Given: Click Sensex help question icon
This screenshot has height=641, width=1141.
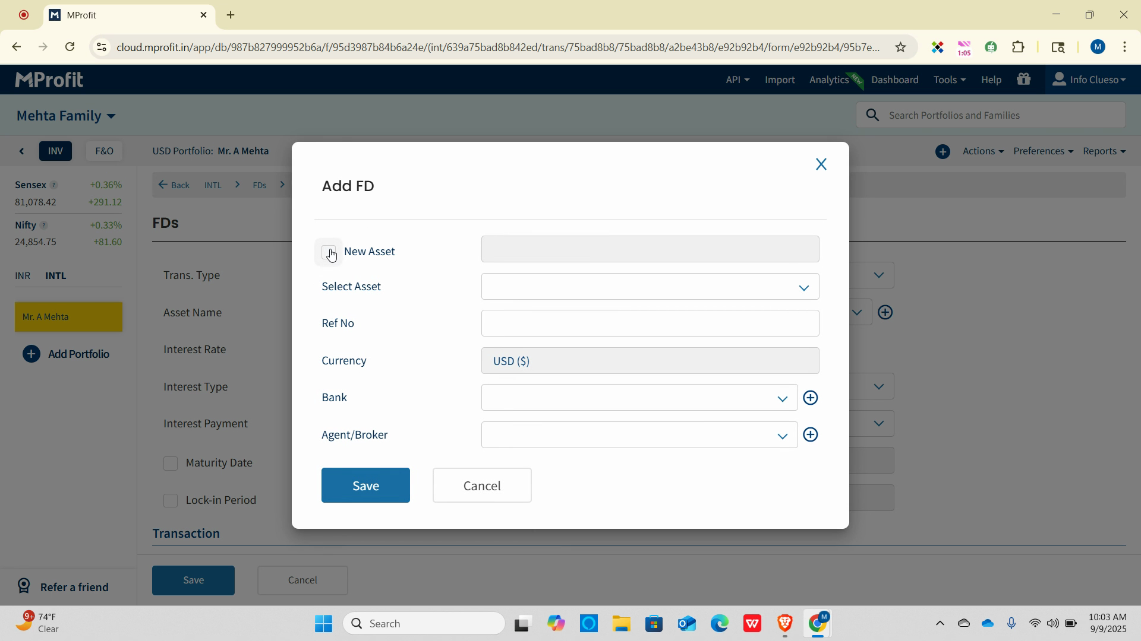Looking at the screenshot, I should point(53,185).
